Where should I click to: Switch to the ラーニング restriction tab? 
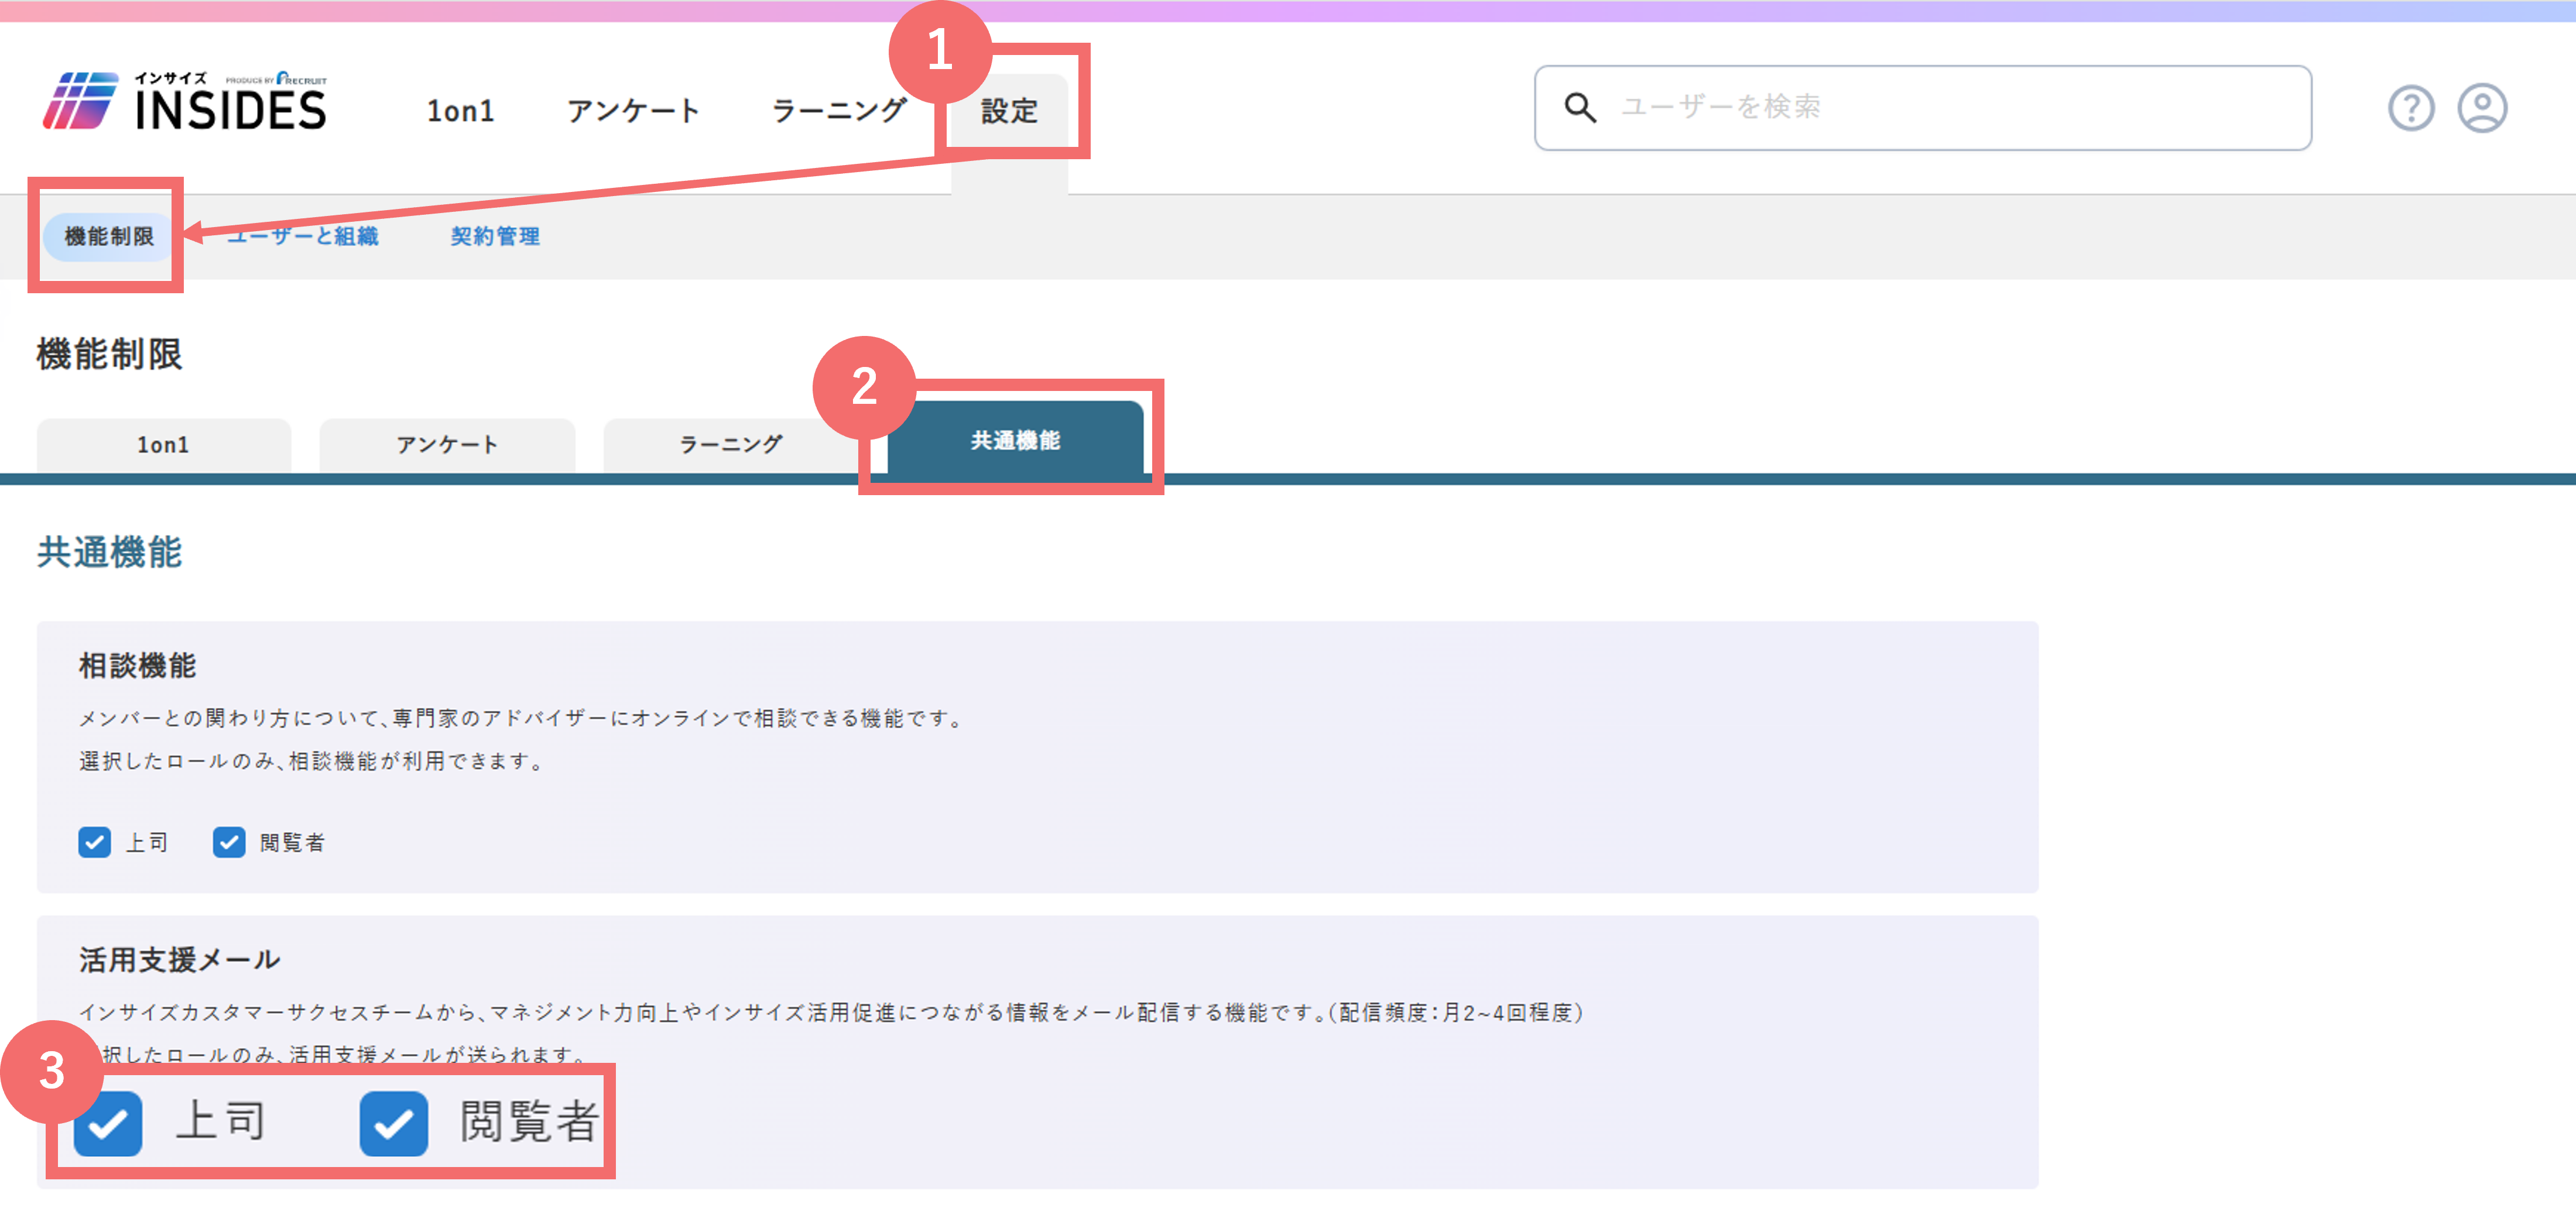click(x=731, y=445)
